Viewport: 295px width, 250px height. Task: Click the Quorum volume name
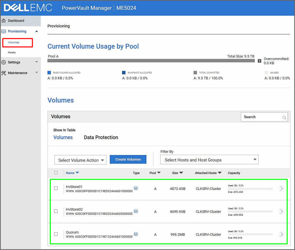72,232
